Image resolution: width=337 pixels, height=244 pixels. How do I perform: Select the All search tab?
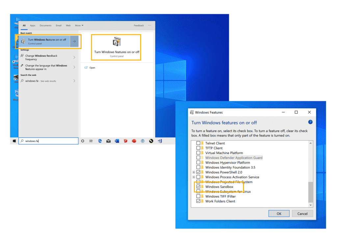[24, 25]
